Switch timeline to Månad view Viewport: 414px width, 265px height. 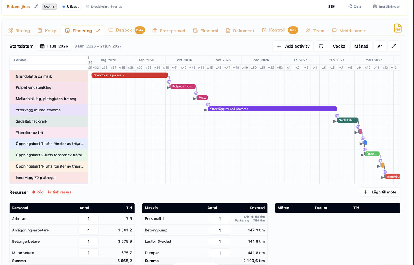(361, 46)
